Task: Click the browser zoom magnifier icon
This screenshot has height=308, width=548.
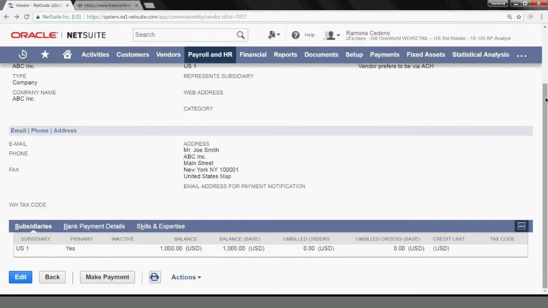Action: [509, 17]
